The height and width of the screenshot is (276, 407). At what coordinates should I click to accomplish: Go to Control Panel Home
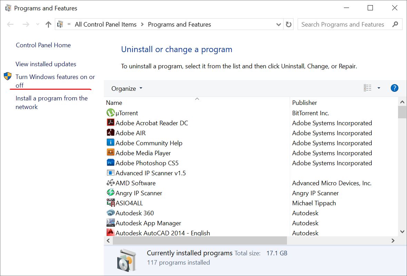coord(43,45)
